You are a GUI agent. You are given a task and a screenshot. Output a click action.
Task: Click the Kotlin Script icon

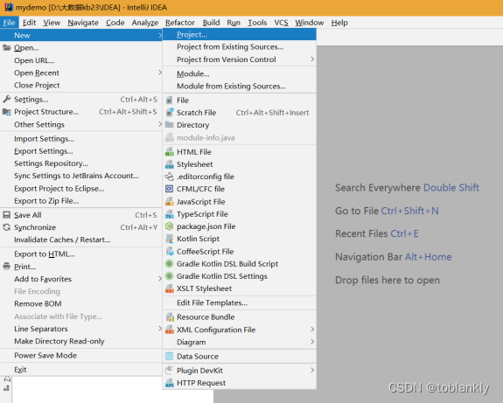[x=170, y=239]
